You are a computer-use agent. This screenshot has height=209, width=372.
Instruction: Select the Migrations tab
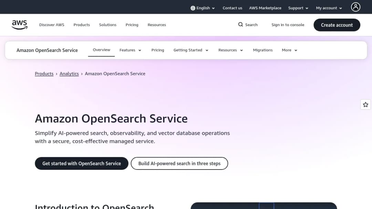click(x=263, y=50)
